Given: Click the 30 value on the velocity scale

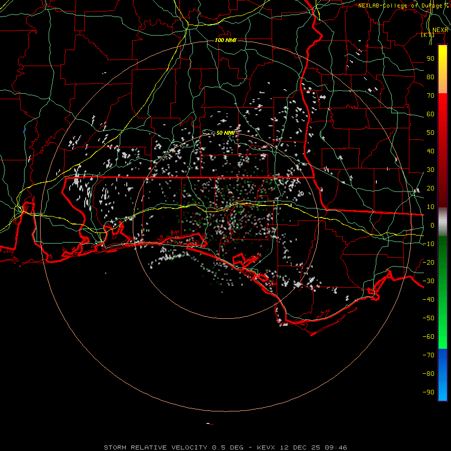Looking at the screenshot, I should [x=430, y=170].
